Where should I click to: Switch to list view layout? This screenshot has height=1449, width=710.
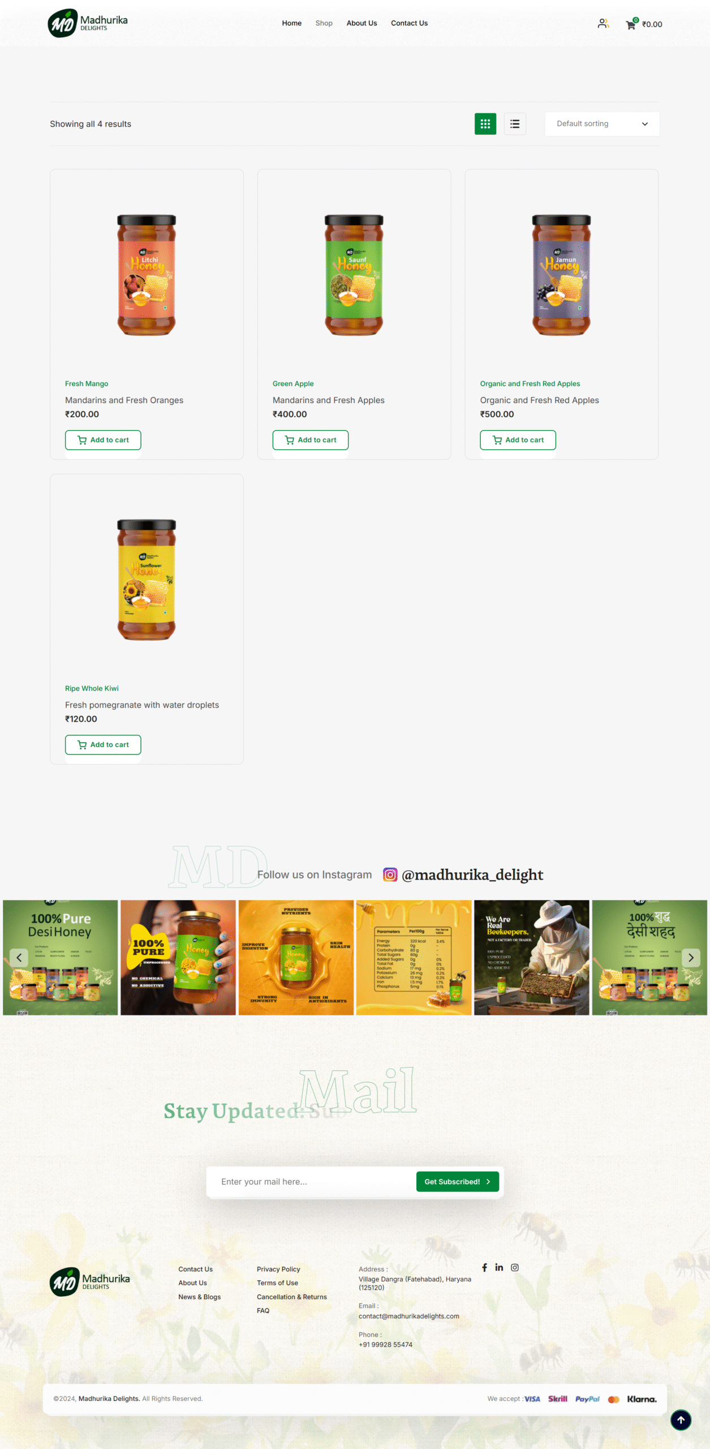click(514, 124)
